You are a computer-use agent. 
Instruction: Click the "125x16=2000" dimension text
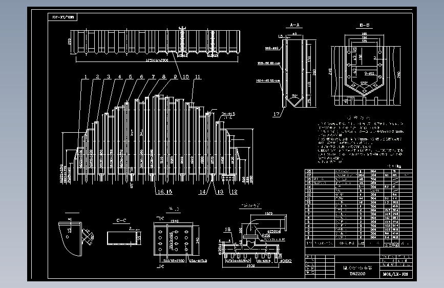coord(157,60)
